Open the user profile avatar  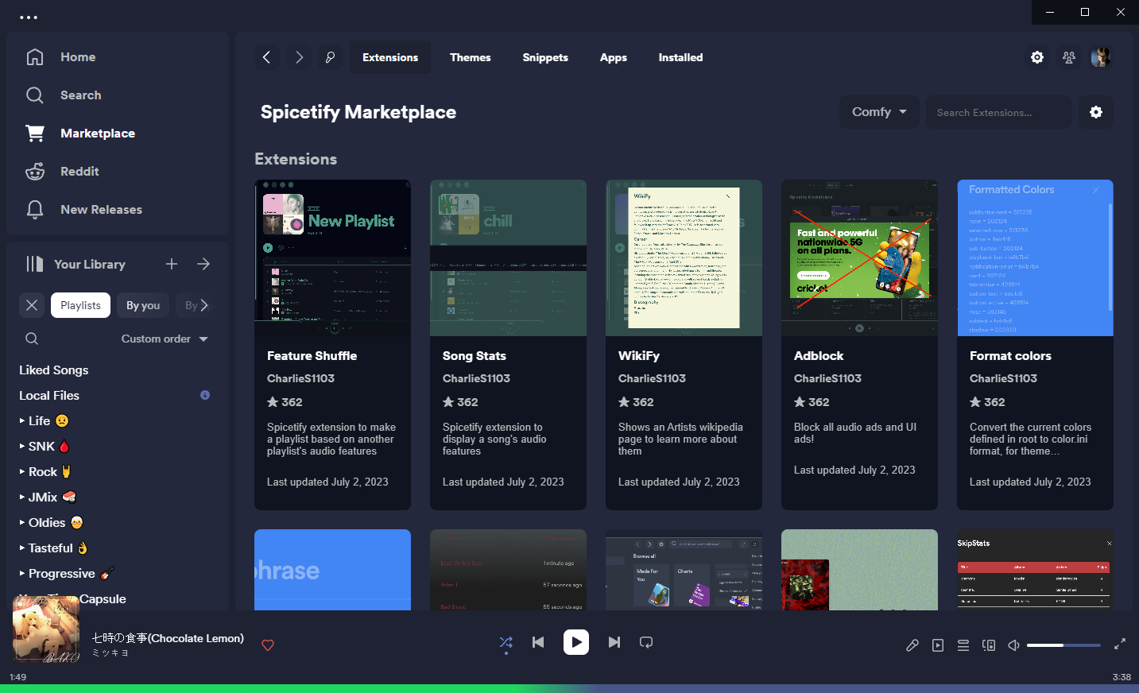click(1101, 57)
